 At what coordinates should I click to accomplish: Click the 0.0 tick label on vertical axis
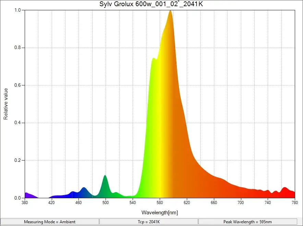click(17, 198)
